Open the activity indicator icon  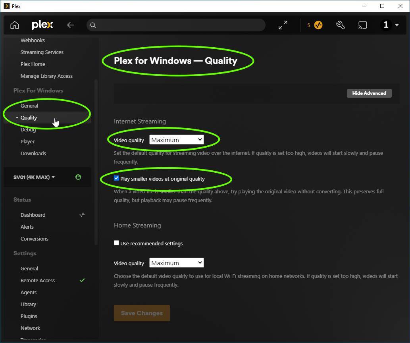click(318, 25)
